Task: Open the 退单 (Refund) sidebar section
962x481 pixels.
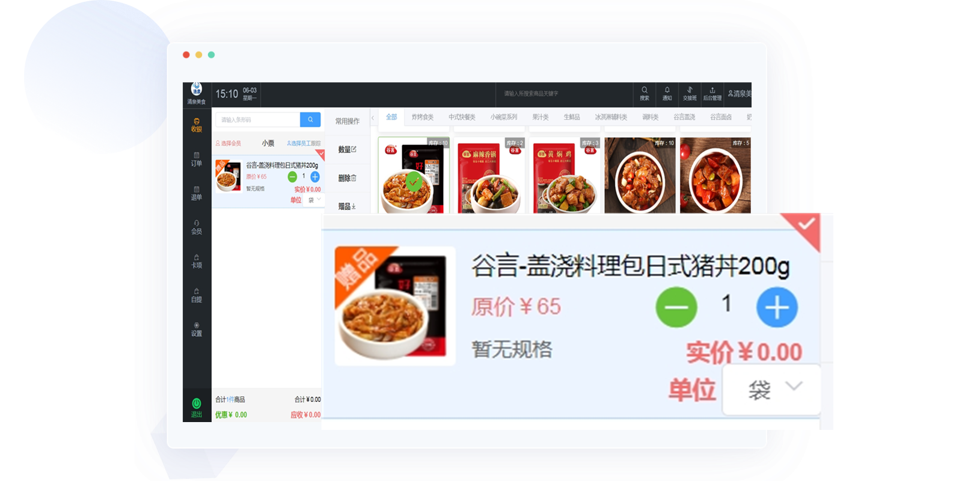Action: (197, 193)
